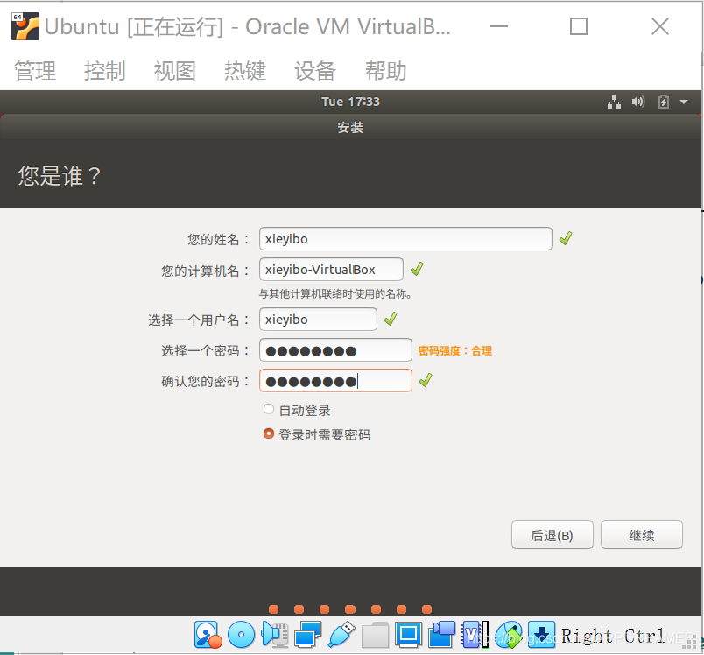Click the USB devices status icon
Viewport: 704px width, 655px height.
(x=341, y=634)
